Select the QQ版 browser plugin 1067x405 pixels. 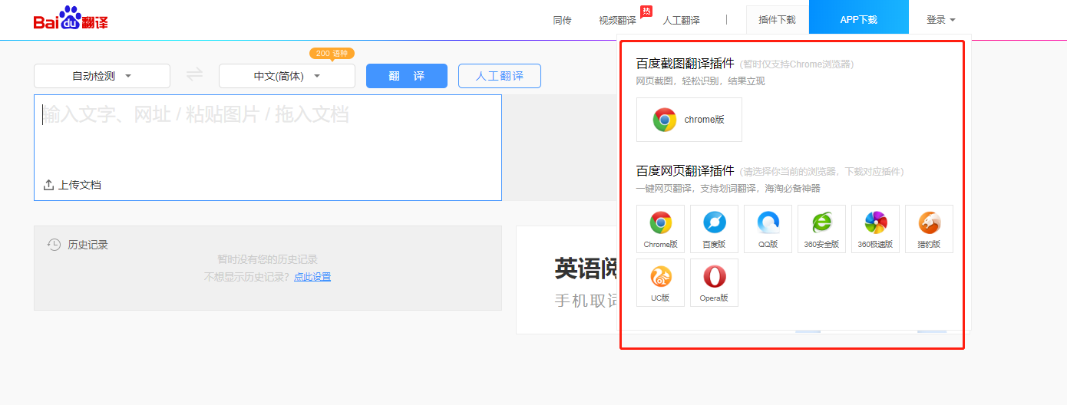coord(768,229)
